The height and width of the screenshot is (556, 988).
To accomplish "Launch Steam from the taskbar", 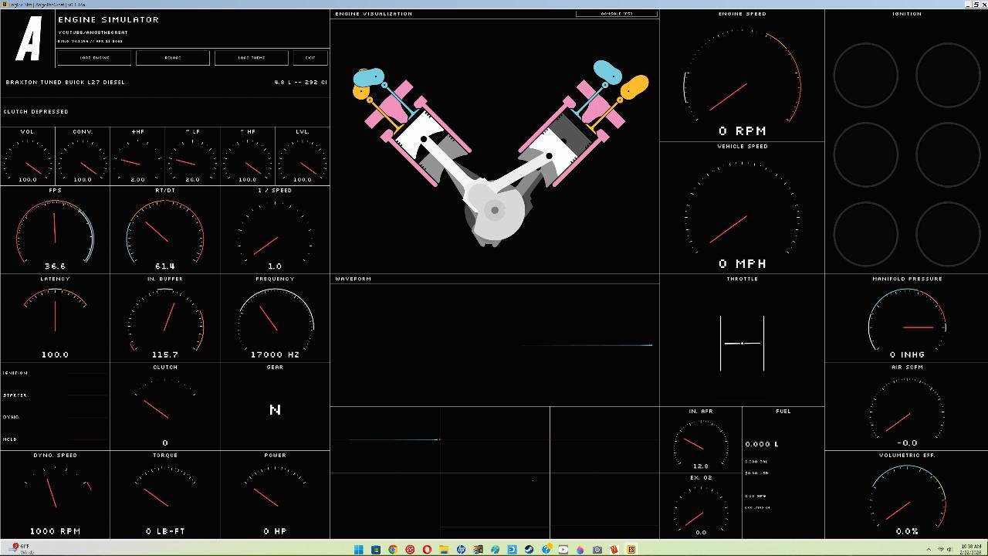I will [530, 550].
